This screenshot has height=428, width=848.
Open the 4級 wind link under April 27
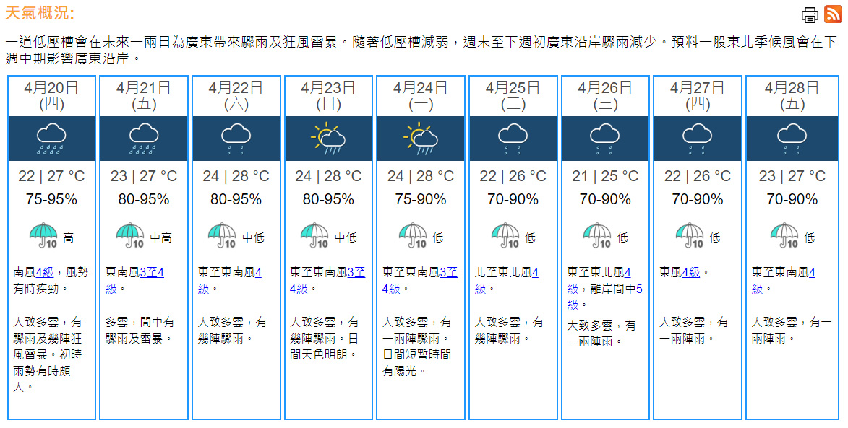coord(691,273)
